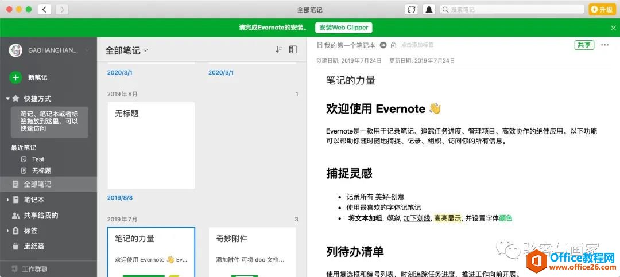Open 废纸篓 trash
This screenshot has height=277, width=620.
click(x=34, y=246)
